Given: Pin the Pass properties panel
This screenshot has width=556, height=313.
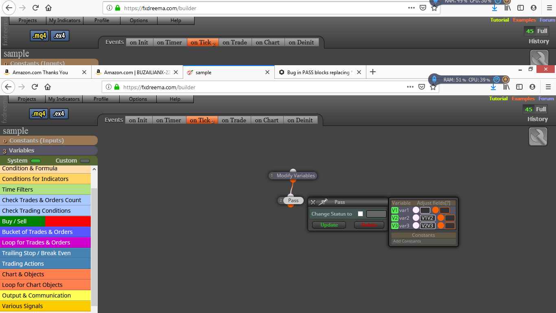Looking at the screenshot, I should 323,202.
